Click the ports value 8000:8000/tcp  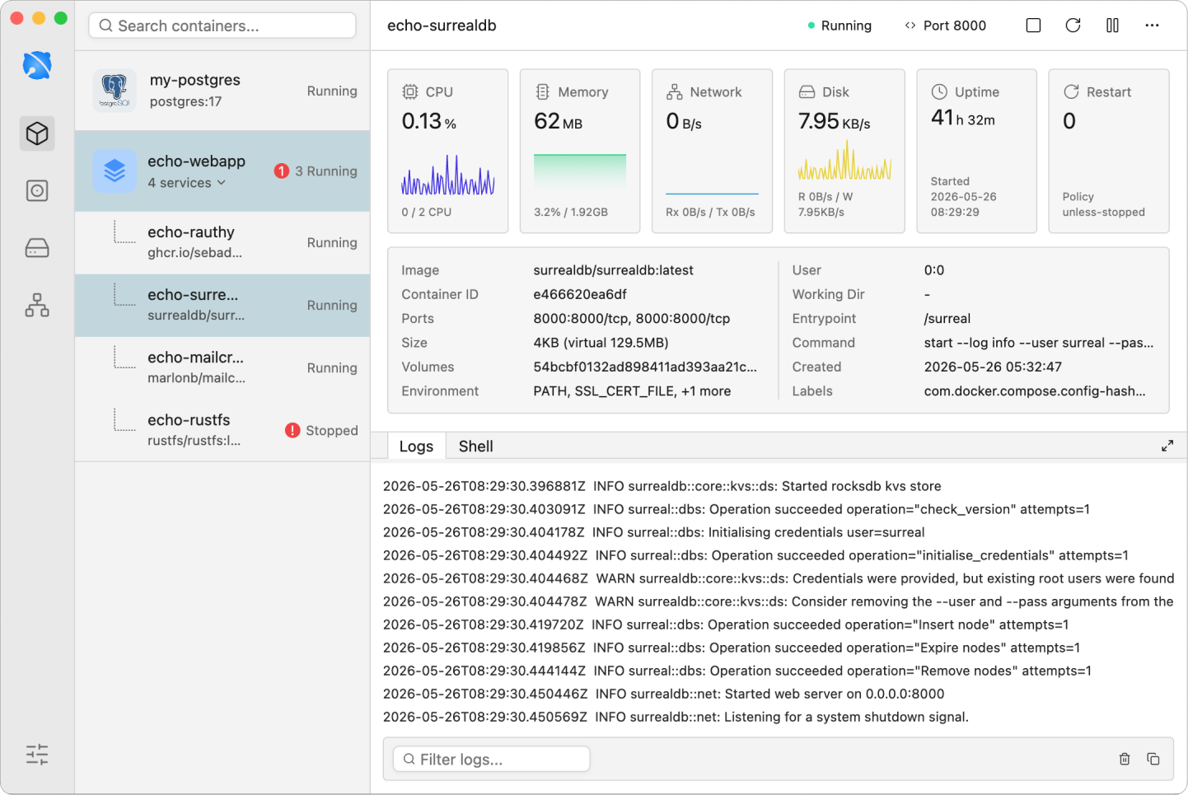click(x=632, y=318)
